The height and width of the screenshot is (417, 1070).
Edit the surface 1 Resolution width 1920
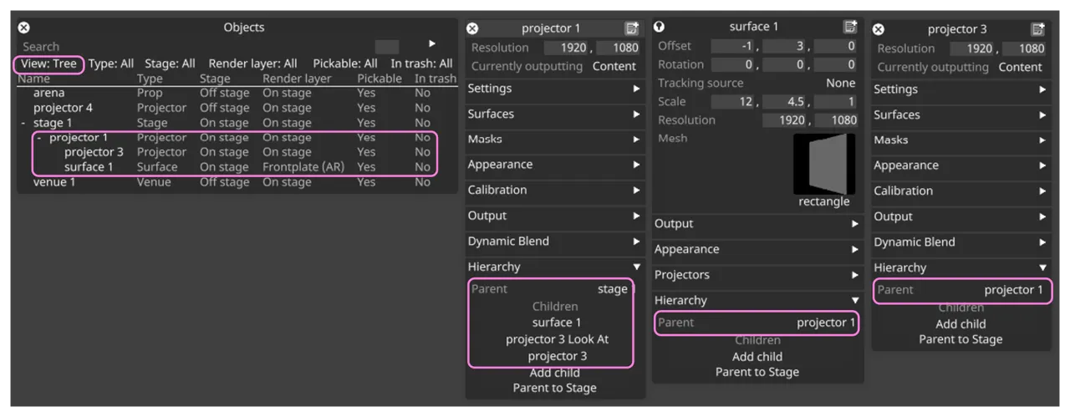tap(784, 120)
